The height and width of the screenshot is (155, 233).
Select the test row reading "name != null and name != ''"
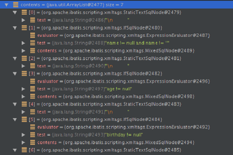[x=116, y=43]
